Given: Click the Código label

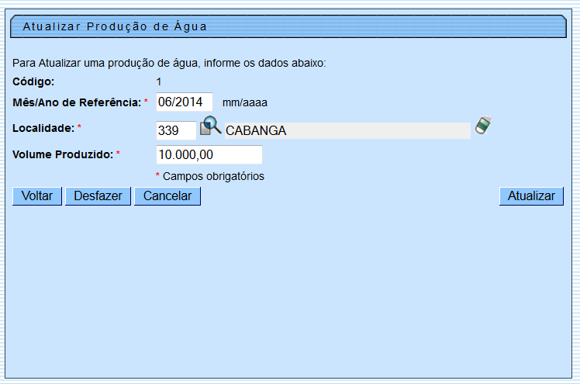Looking at the screenshot, I should [33, 81].
